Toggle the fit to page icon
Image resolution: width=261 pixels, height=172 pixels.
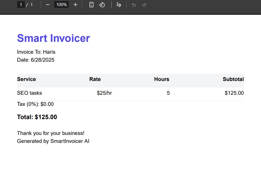click(x=91, y=5)
